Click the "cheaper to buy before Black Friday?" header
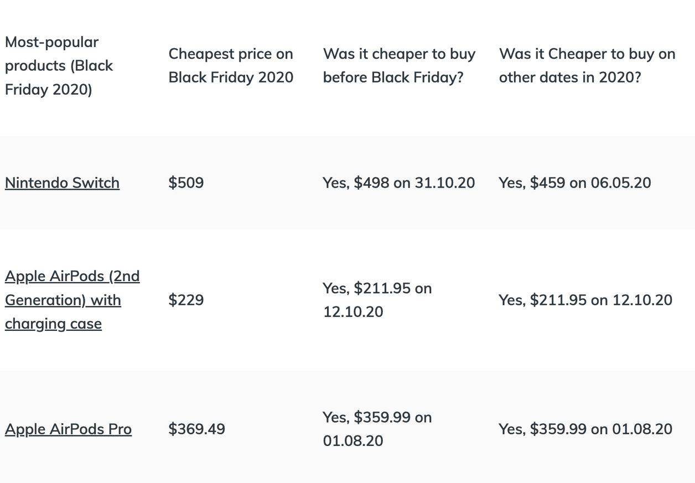This screenshot has width=695, height=483. (399, 65)
